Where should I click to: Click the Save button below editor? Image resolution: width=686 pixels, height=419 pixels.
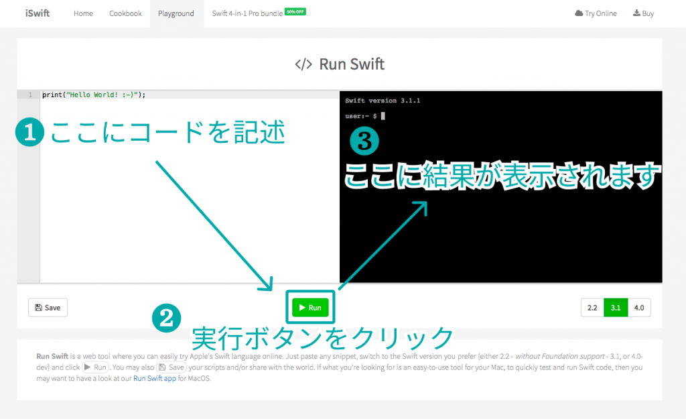click(48, 308)
